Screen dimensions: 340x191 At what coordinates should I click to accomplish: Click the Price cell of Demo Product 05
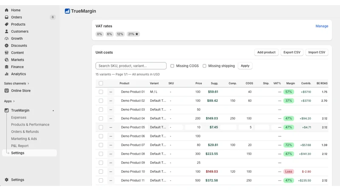click(x=193, y=127)
